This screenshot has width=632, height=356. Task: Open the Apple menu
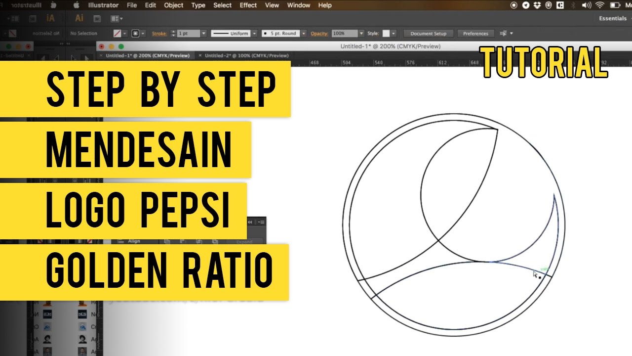76,5
